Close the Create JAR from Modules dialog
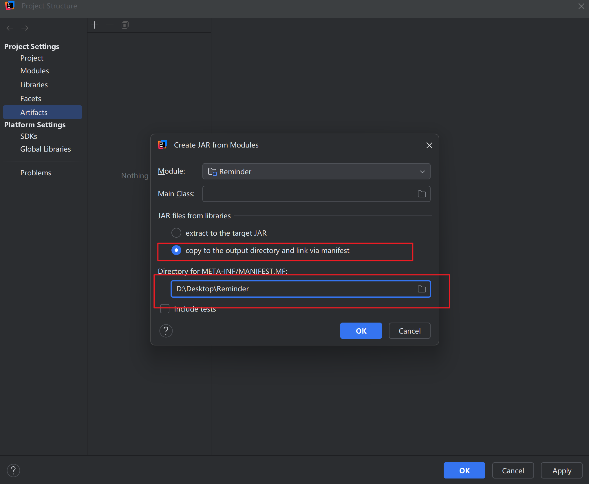This screenshot has width=589, height=484. pos(429,145)
